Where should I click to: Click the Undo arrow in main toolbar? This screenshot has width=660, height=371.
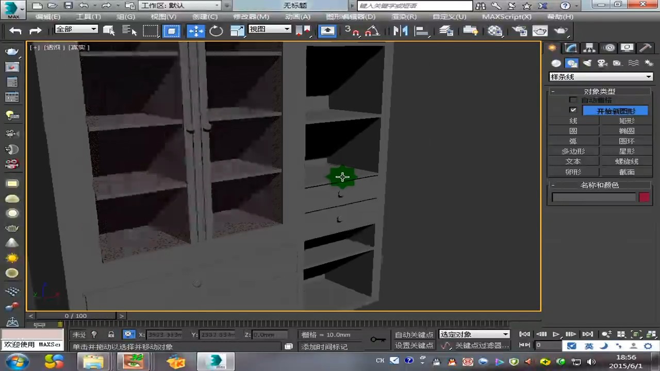pos(15,31)
